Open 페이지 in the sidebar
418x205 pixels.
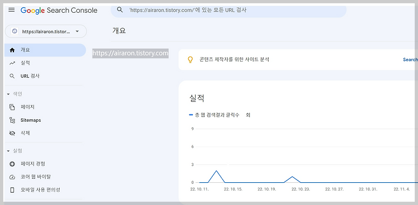pos(27,107)
